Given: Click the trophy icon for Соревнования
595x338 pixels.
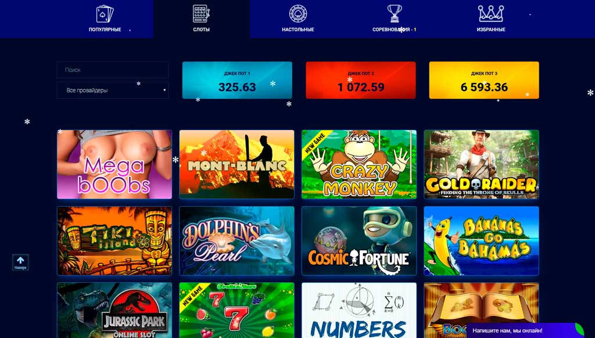Looking at the screenshot, I should (395, 14).
